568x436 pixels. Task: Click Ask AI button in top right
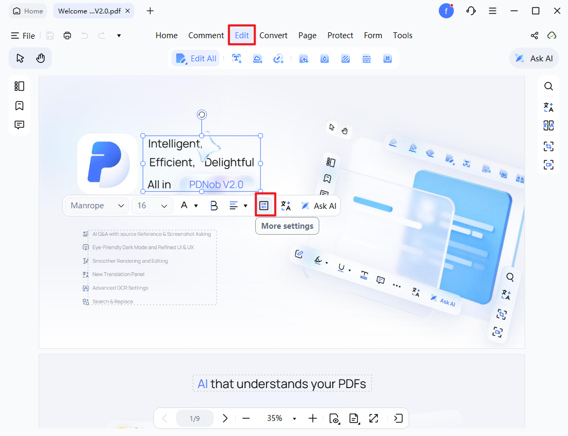click(534, 58)
